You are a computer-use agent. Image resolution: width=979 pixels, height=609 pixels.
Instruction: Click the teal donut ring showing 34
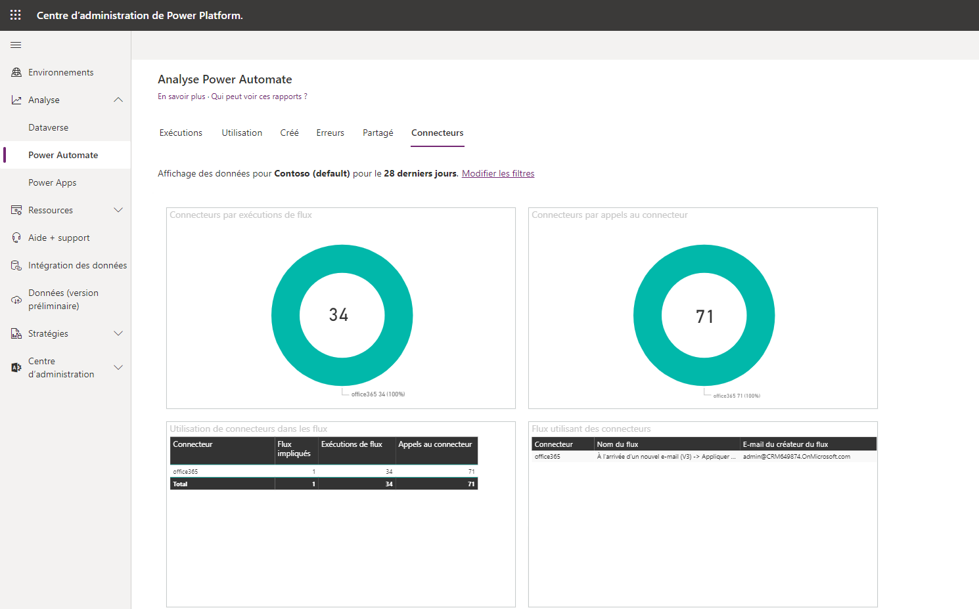pos(286,315)
